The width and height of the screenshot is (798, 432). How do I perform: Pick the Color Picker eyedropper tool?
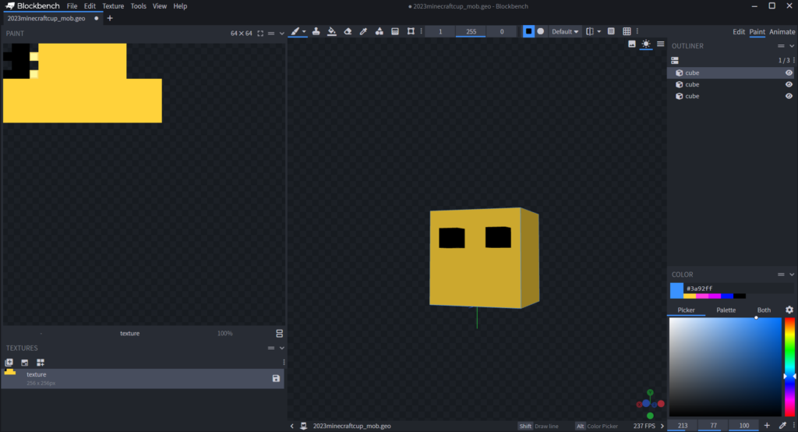pos(363,31)
